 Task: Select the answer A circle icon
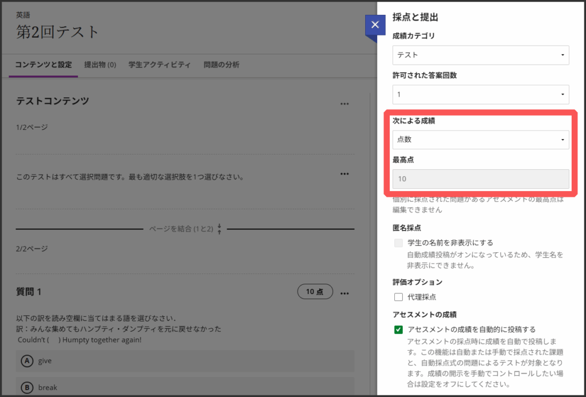(26, 361)
